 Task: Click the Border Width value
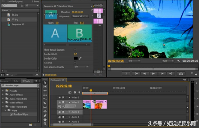tap(75, 54)
